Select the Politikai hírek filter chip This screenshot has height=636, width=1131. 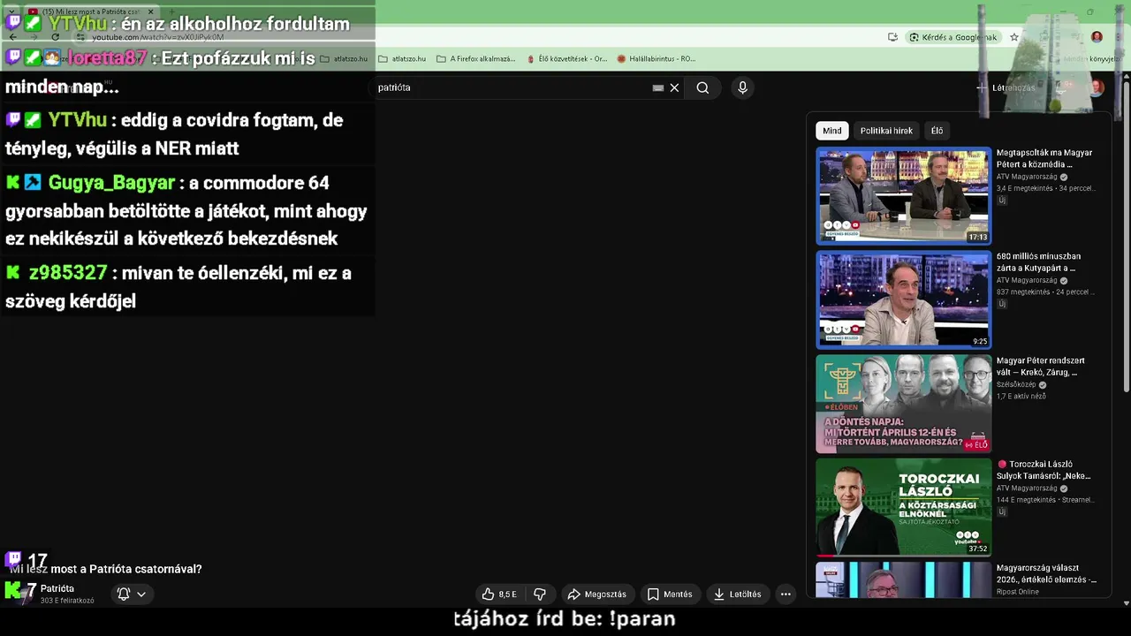click(x=886, y=131)
